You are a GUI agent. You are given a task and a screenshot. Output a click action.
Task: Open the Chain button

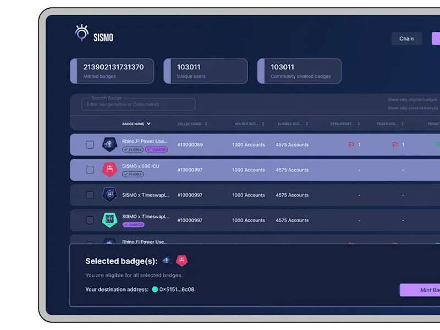pos(406,38)
